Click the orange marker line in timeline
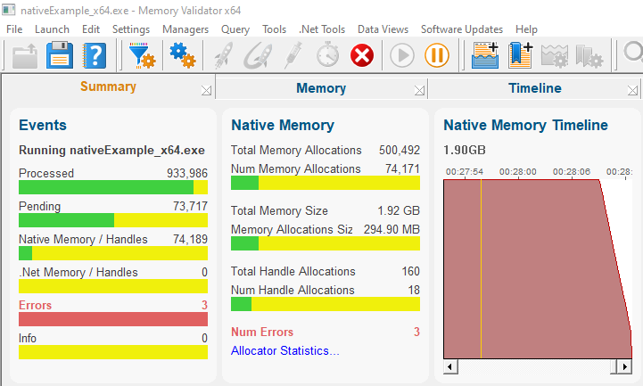The height and width of the screenshot is (386, 643). tap(481, 269)
